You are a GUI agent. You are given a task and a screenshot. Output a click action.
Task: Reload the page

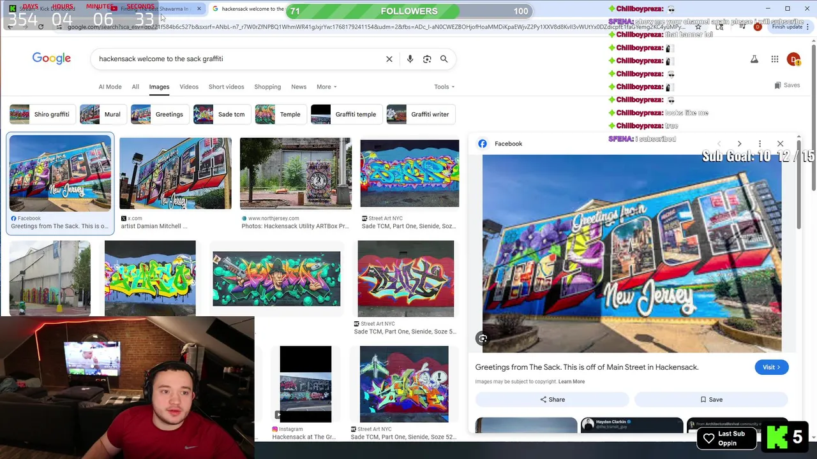click(41, 27)
